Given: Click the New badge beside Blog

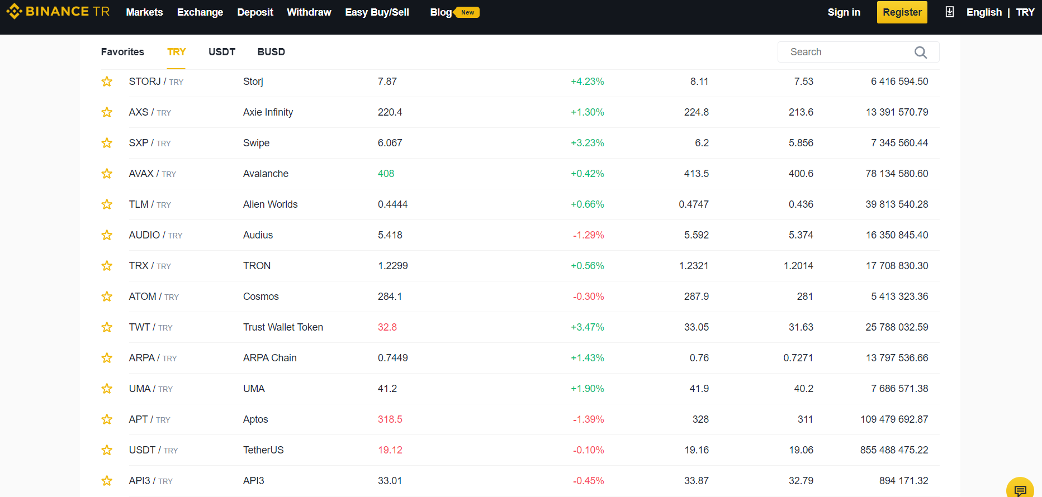Looking at the screenshot, I should click(467, 12).
